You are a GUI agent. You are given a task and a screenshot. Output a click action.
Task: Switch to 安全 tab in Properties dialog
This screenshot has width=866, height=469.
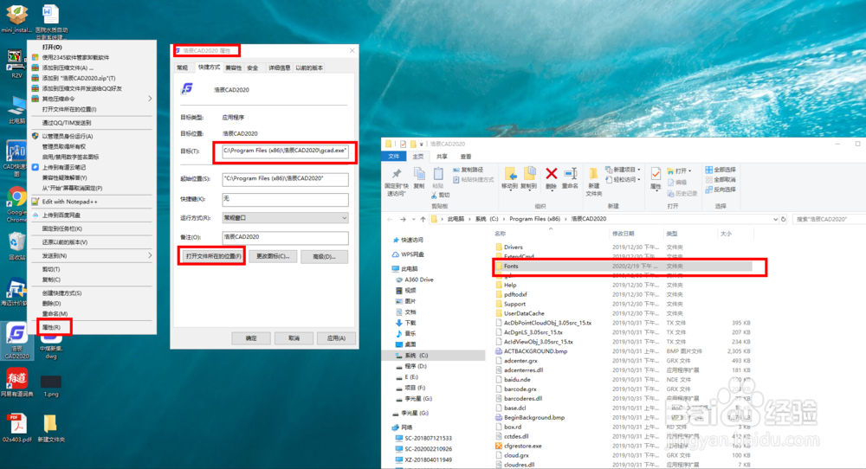[253, 67]
